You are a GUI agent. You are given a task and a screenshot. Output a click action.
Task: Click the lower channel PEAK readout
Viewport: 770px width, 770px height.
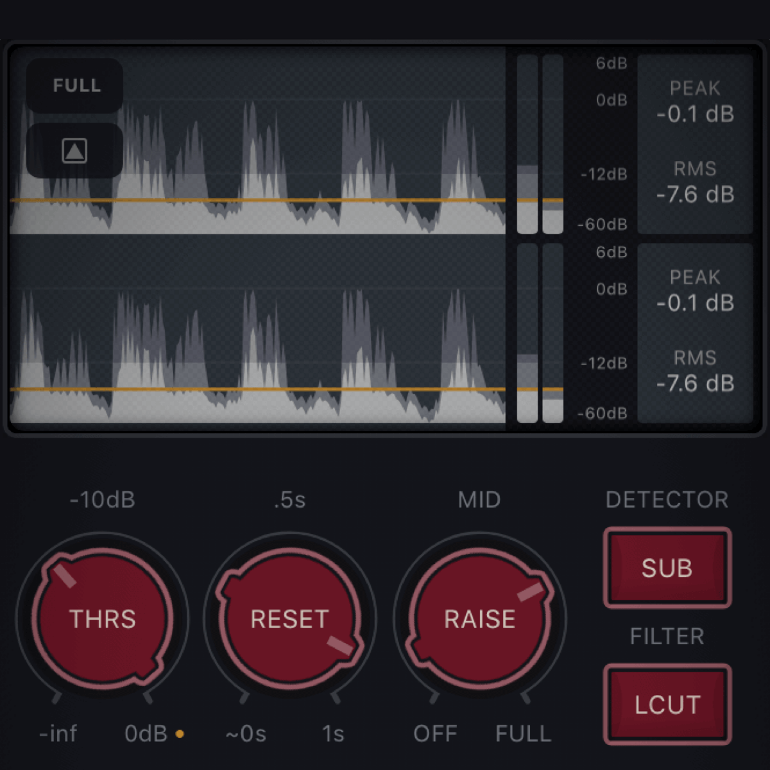pyautogui.click(x=695, y=291)
